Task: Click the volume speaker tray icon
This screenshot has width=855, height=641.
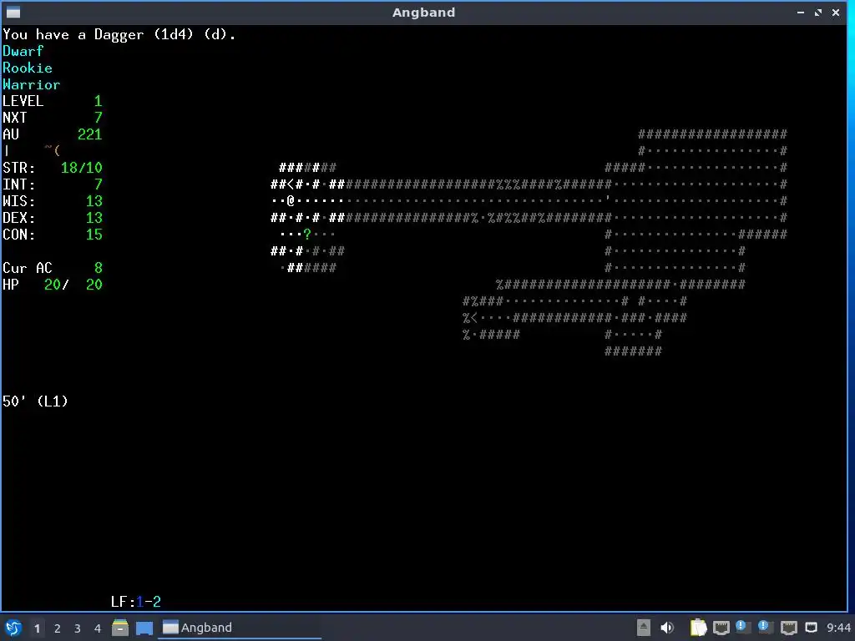Action: 667,628
